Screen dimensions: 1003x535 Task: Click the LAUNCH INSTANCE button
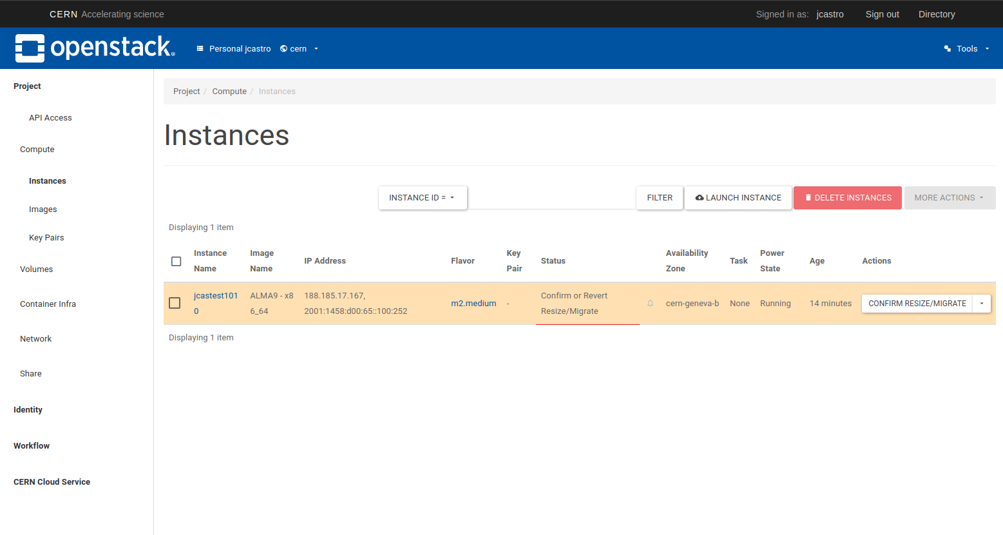[738, 198]
